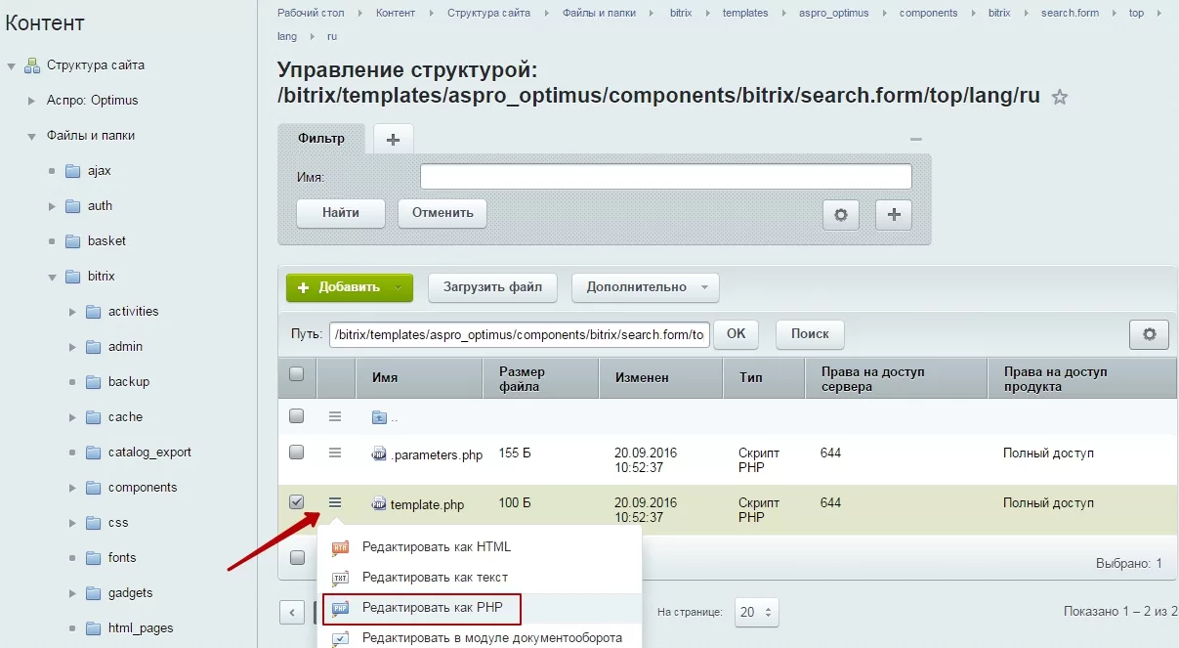Open the Дополнительно dropdown
Image resolution: width=1179 pixels, height=648 pixels.
(646, 287)
